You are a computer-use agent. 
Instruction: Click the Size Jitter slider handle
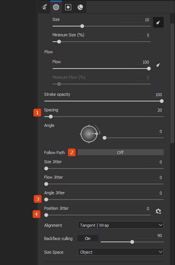46,168
